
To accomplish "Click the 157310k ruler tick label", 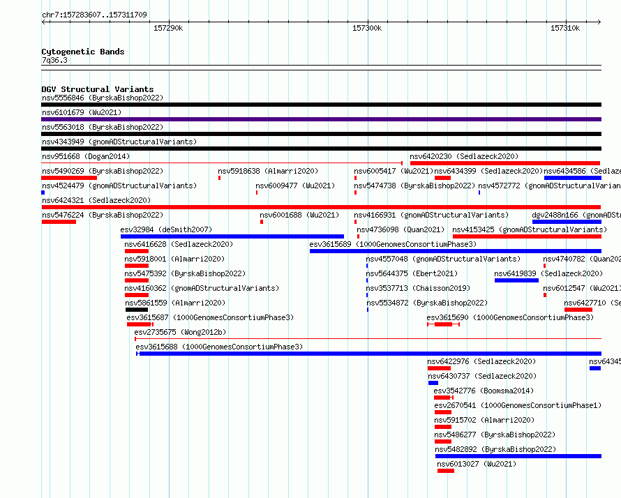I will pos(565,28).
